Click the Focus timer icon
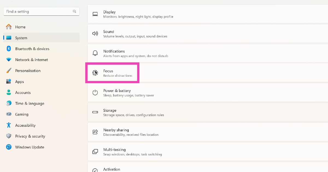Viewport: 328px width, 172px height. tap(95, 73)
